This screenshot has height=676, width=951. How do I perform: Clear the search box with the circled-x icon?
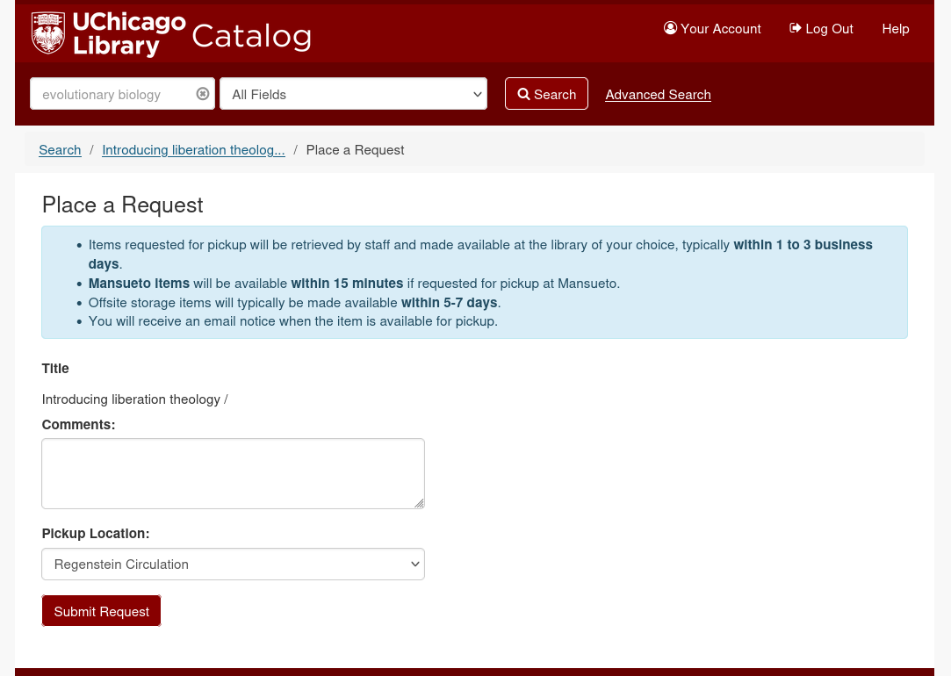203,93
